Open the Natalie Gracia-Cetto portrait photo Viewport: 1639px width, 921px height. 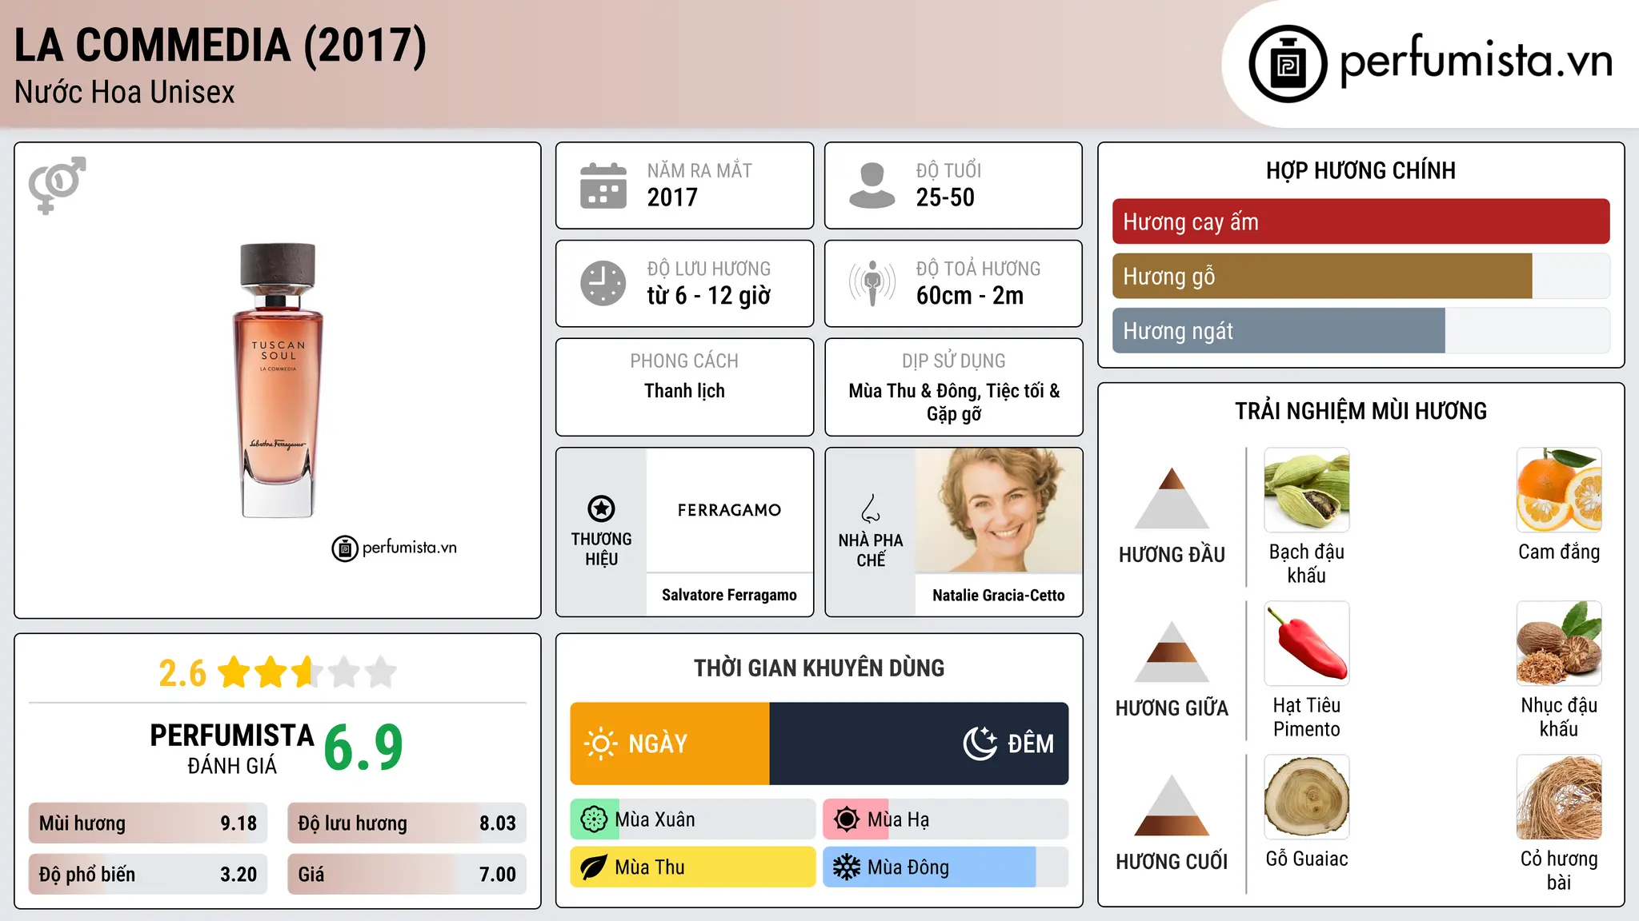[x=999, y=510]
